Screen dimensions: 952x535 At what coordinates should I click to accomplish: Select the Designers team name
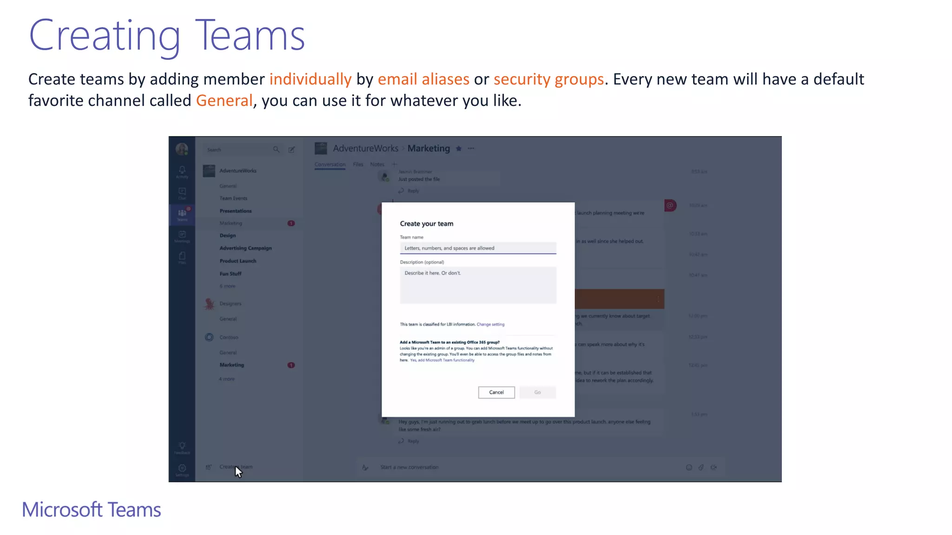pos(231,304)
